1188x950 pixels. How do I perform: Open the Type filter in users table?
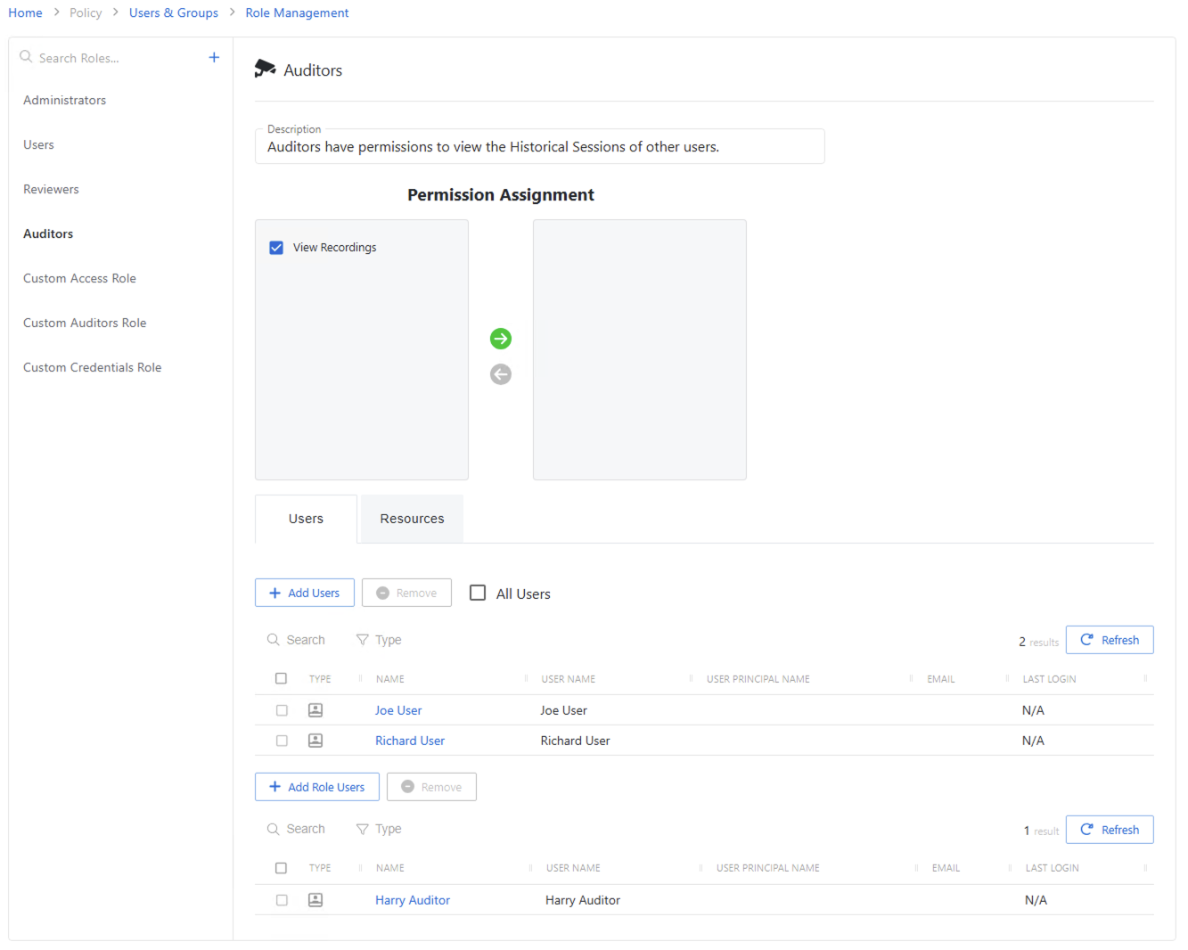coord(379,640)
